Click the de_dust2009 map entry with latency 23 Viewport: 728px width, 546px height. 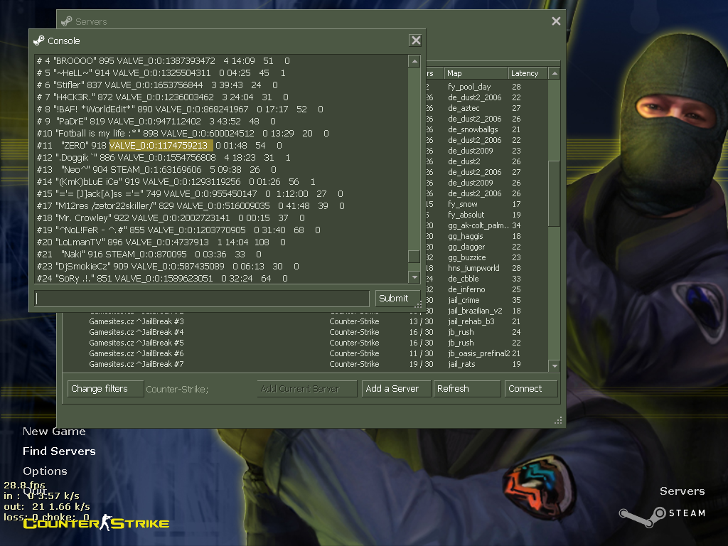click(x=471, y=151)
